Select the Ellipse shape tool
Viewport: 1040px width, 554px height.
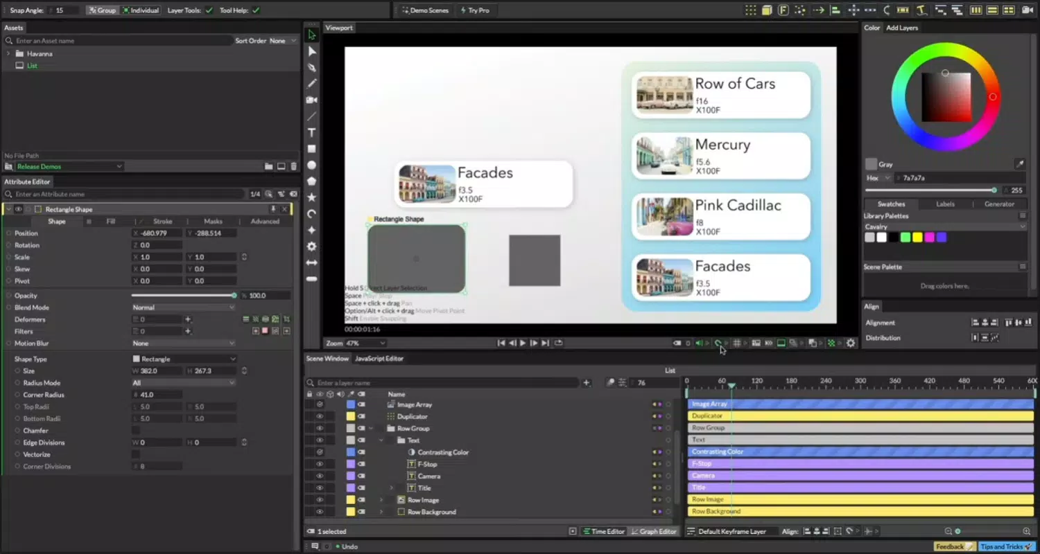click(x=312, y=165)
